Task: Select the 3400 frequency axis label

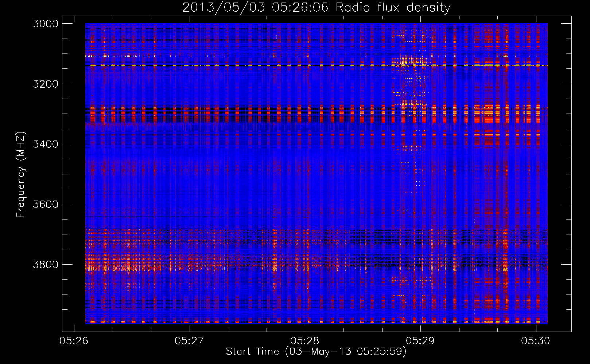Action: (x=46, y=144)
